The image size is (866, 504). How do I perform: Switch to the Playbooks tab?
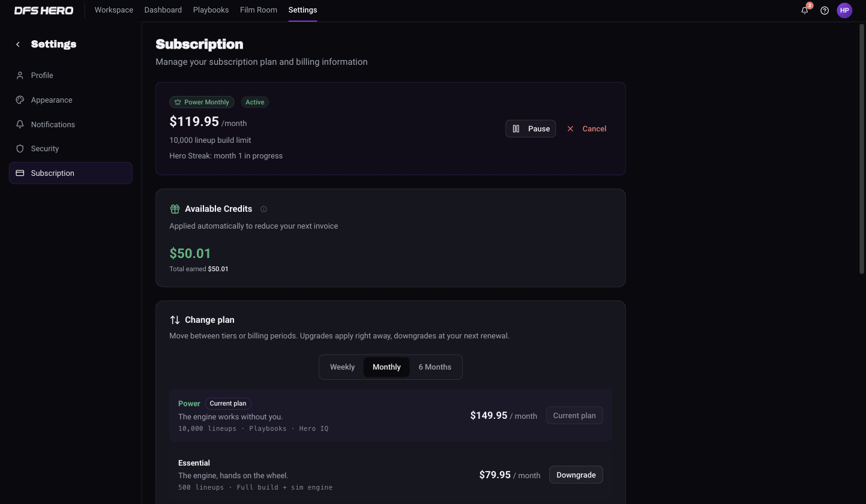[211, 10]
